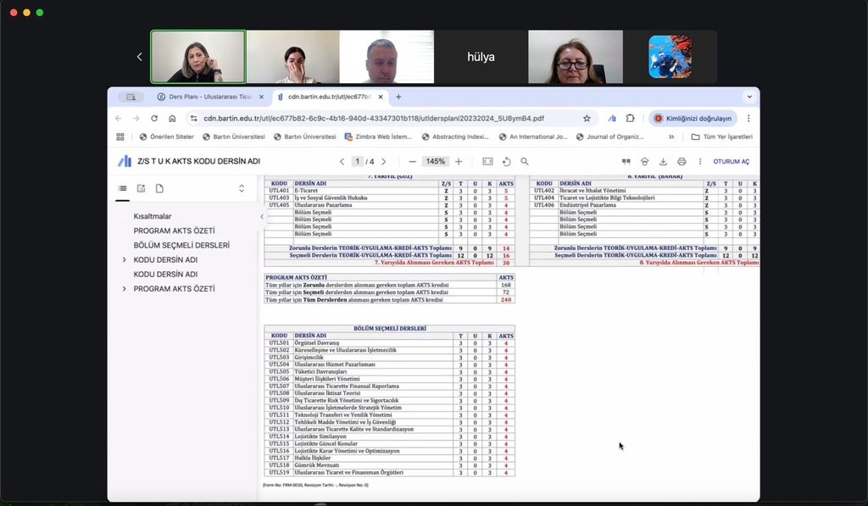Go to the next PDF page
The height and width of the screenshot is (506, 868).
(x=384, y=162)
